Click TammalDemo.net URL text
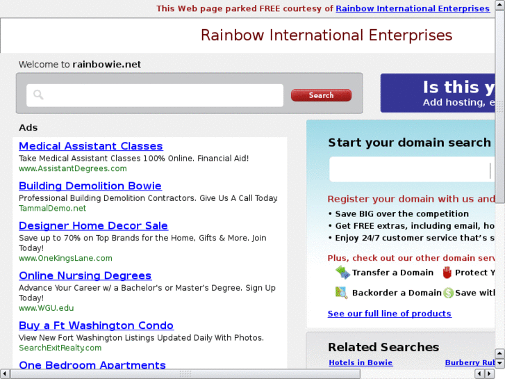This screenshot has width=505, height=379. (x=53, y=209)
